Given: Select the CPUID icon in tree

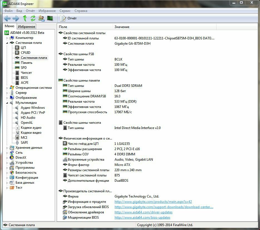Looking at the screenshot, I should pyautogui.click(x=17, y=53).
